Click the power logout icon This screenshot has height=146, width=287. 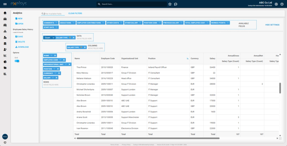(x=5, y=143)
